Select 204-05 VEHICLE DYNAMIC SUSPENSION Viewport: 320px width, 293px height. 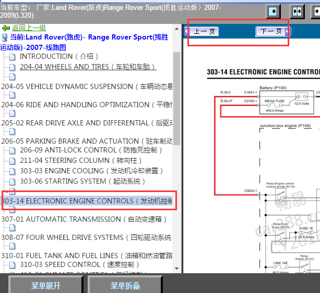point(87,86)
